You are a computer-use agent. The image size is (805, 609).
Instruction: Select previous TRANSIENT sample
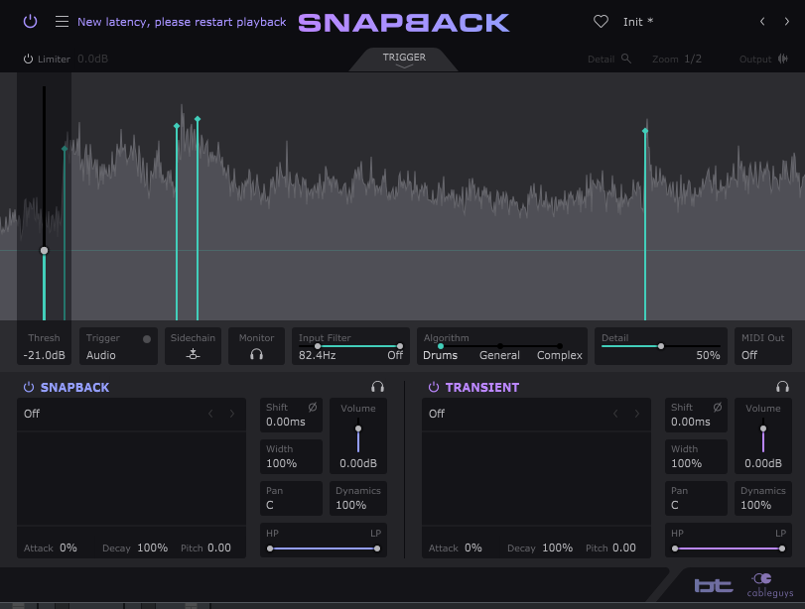(x=615, y=414)
